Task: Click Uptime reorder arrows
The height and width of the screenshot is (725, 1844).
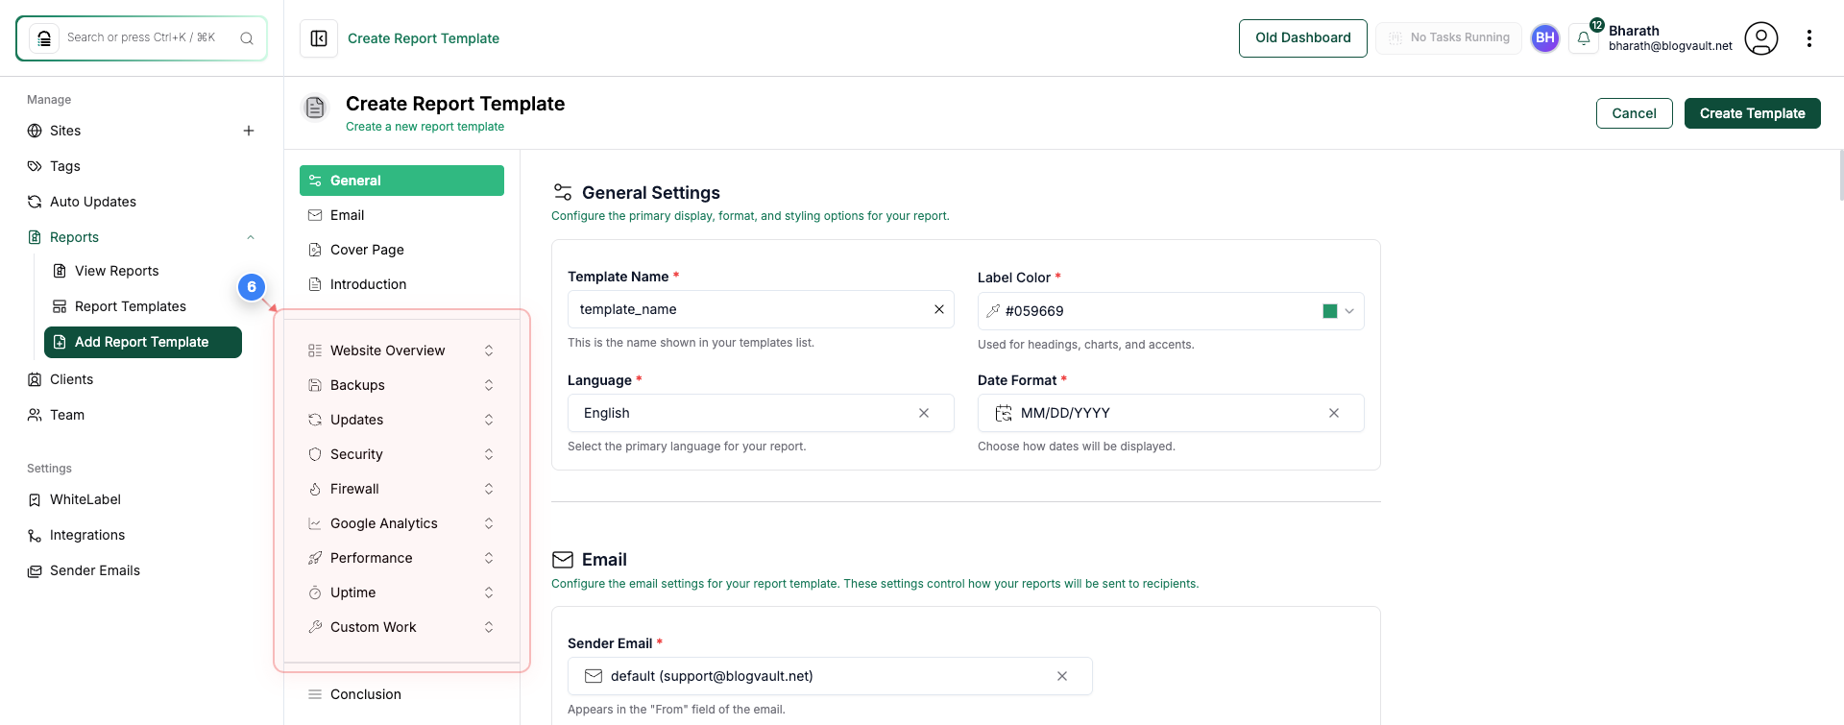Action: click(x=489, y=592)
